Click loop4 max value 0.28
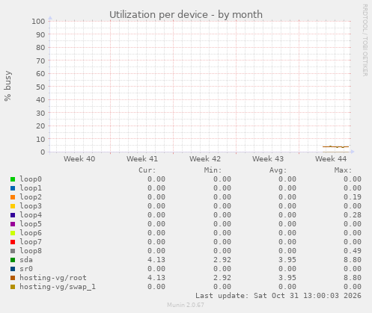372x313 pixels. pyautogui.click(x=353, y=215)
